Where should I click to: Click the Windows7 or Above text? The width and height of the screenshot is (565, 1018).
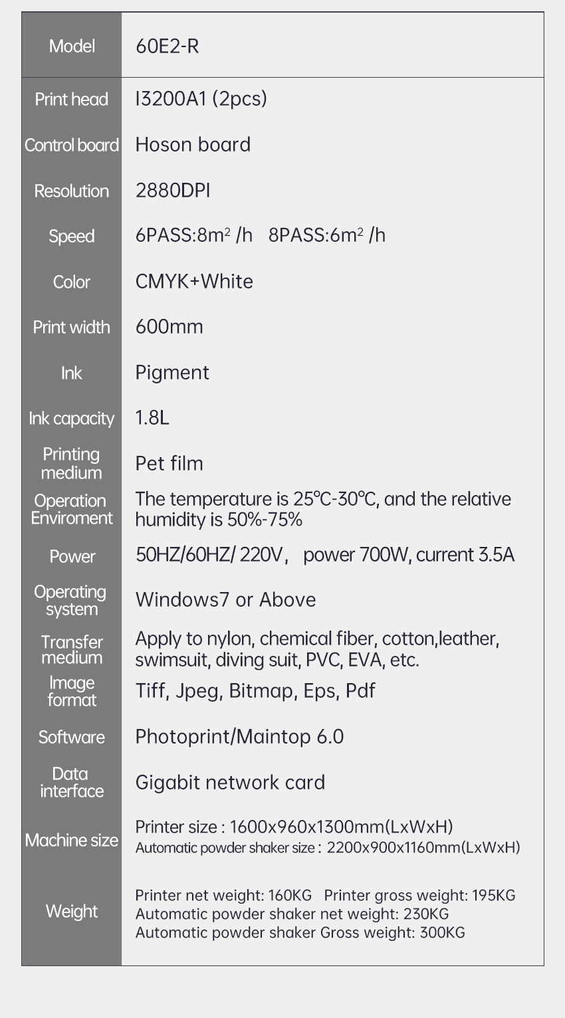[225, 599]
